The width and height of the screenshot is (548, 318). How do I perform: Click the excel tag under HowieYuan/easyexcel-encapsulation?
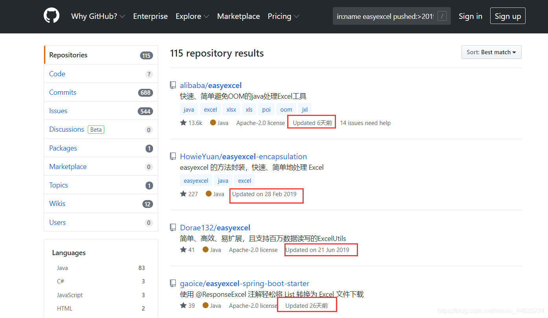click(x=245, y=181)
